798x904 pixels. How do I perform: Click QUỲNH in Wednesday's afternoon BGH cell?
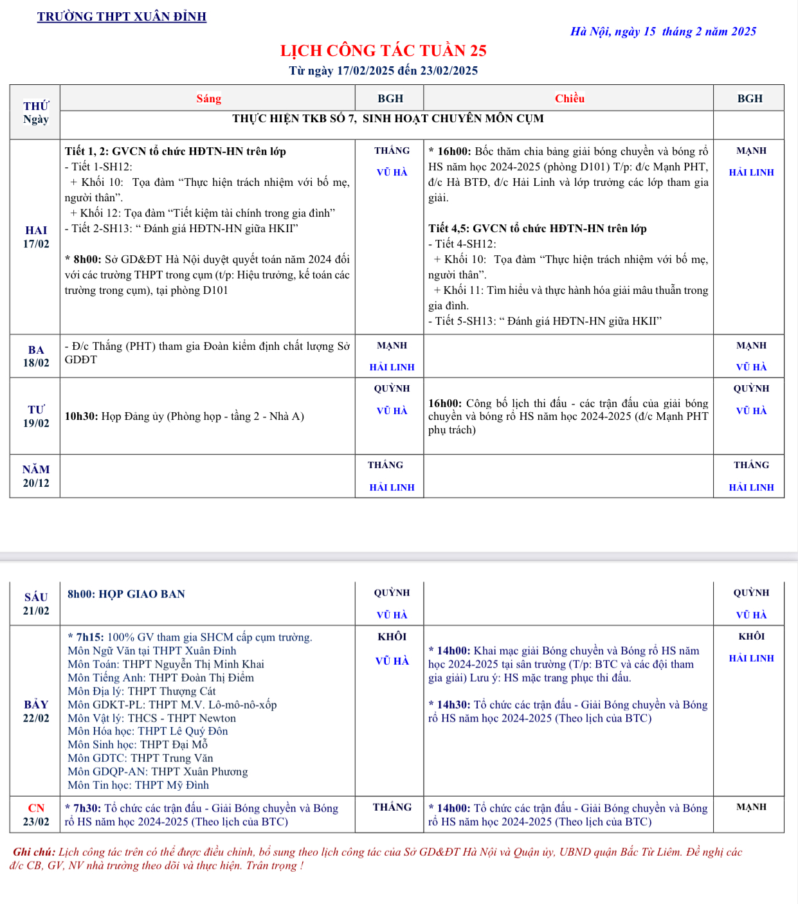pos(751,389)
